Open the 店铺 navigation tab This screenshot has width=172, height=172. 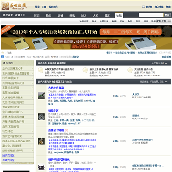tap(60, 15)
